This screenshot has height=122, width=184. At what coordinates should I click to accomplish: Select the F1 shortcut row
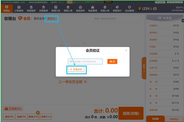[164, 26]
